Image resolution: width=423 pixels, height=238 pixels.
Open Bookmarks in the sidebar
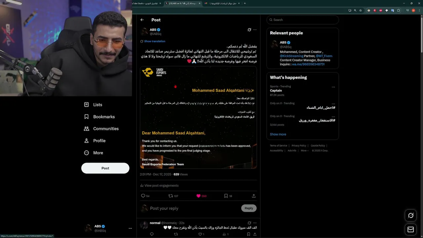(99, 117)
